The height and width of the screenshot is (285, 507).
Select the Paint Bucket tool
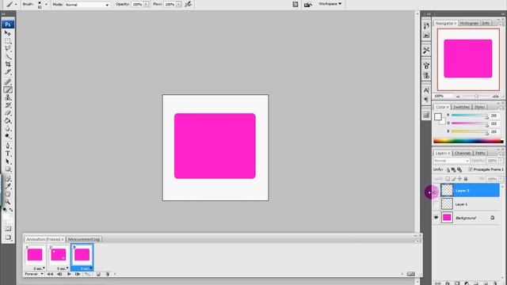click(x=8, y=121)
